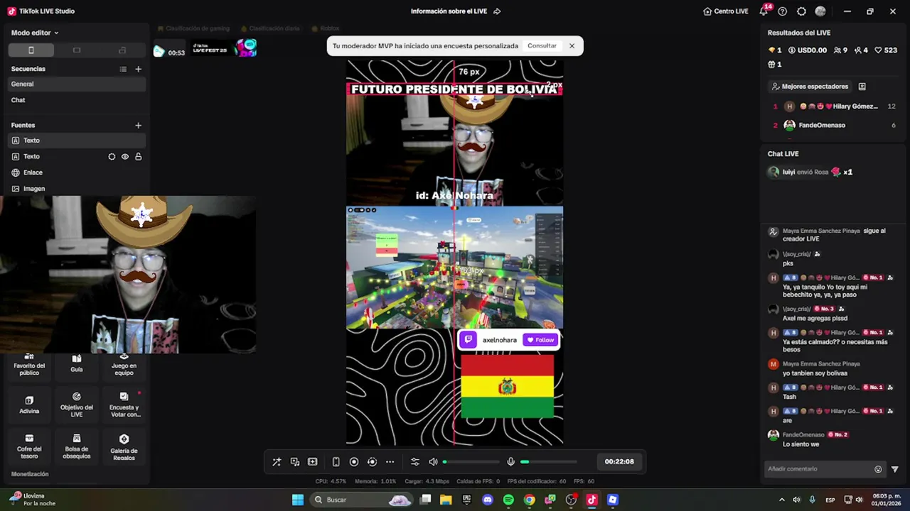Toggle visibility of the second Texto source
Screen dimensions: 910x511
click(x=125, y=157)
